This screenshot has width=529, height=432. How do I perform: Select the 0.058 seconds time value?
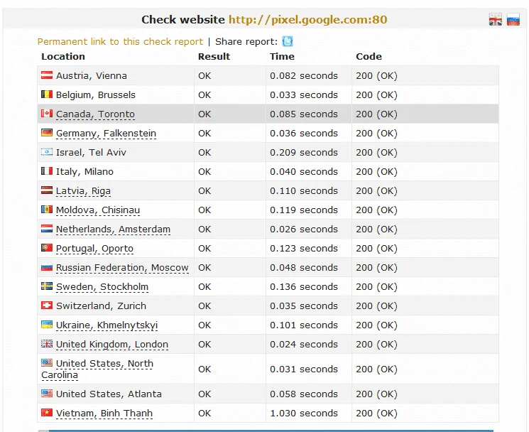click(304, 394)
